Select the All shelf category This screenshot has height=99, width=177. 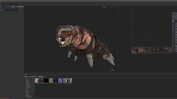coord(27,79)
